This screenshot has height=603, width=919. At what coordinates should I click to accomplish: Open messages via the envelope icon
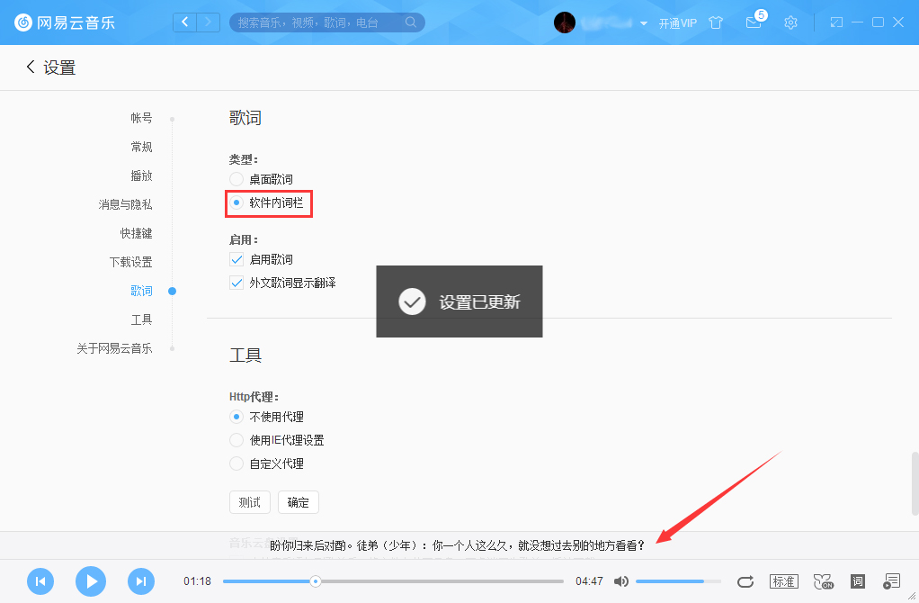pos(754,22)
